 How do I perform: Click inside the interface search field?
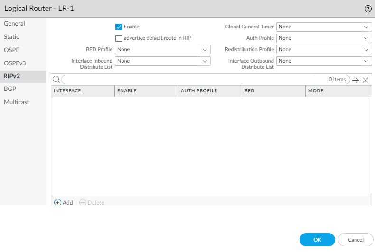(190, 80)
